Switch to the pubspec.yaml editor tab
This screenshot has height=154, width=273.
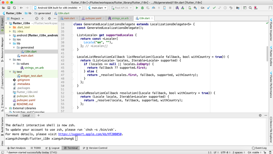coord(93,18)
